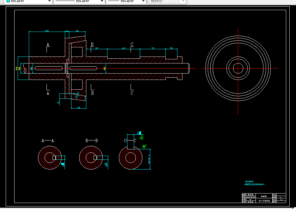This screenshot has width=296, height=209.
Task: Click the C cutting-plane letter below the shaft
Action: (132, 93)
